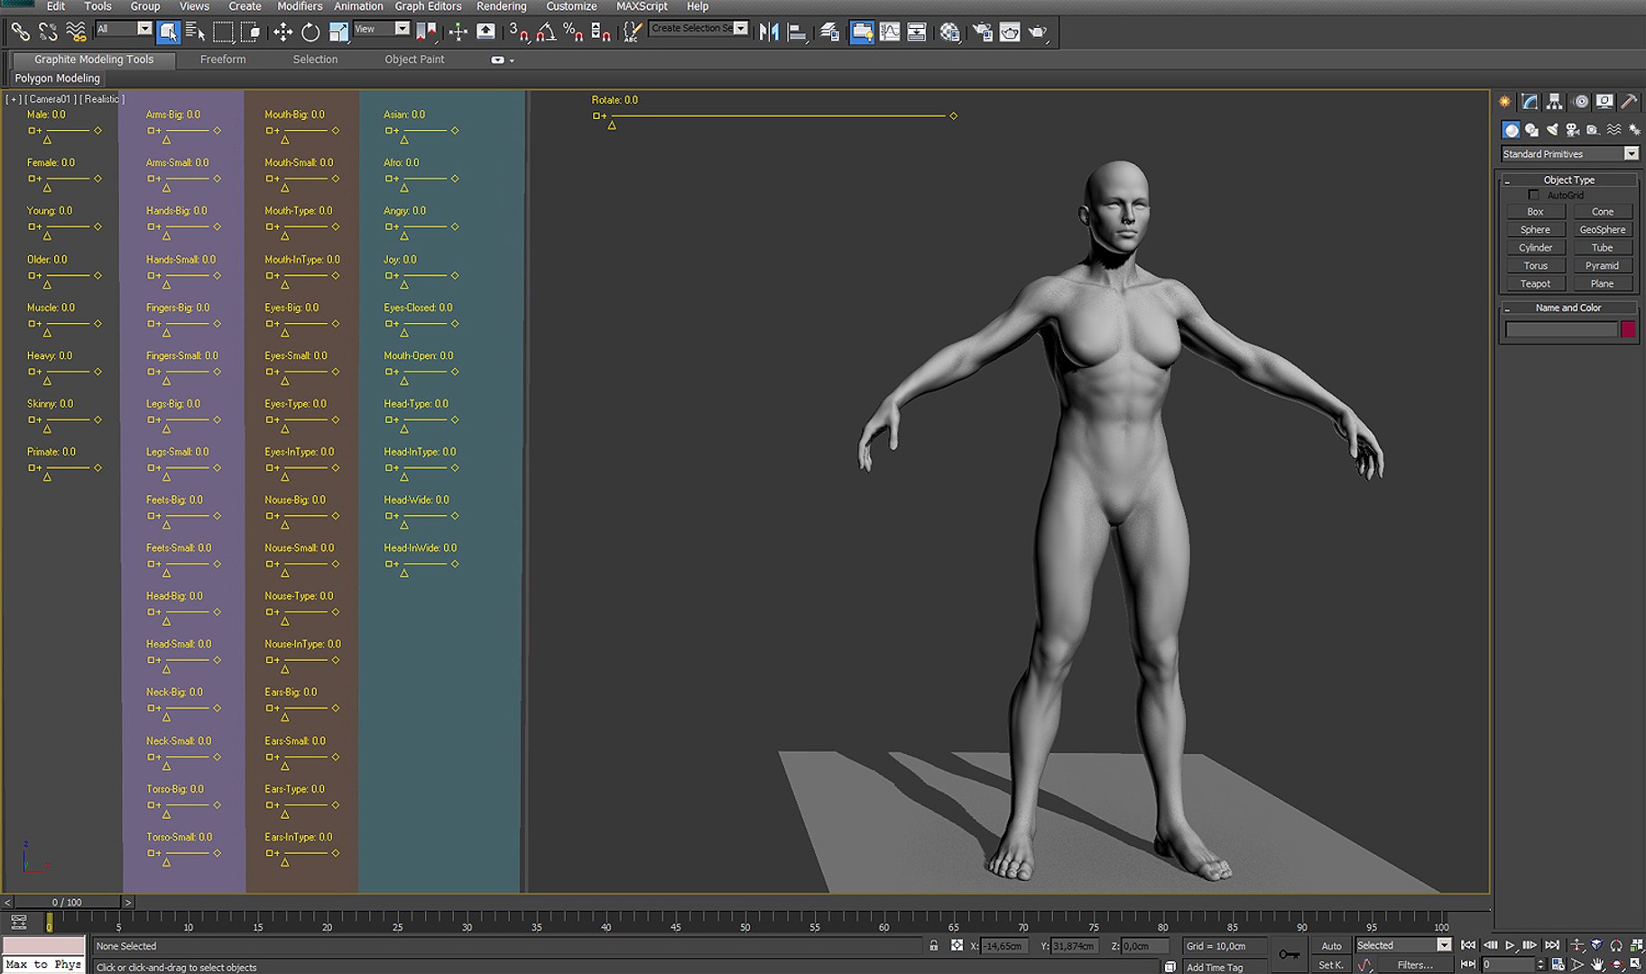The width and height of the screenshot is (1646, 974).
Task: Activate the Select Object tool
Action: coord(168,32)
